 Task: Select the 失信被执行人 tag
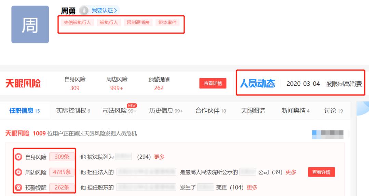click(77, 23)
